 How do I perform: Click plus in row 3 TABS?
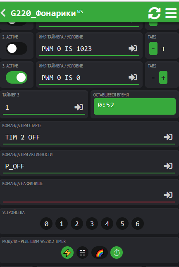tap(163, 77)
